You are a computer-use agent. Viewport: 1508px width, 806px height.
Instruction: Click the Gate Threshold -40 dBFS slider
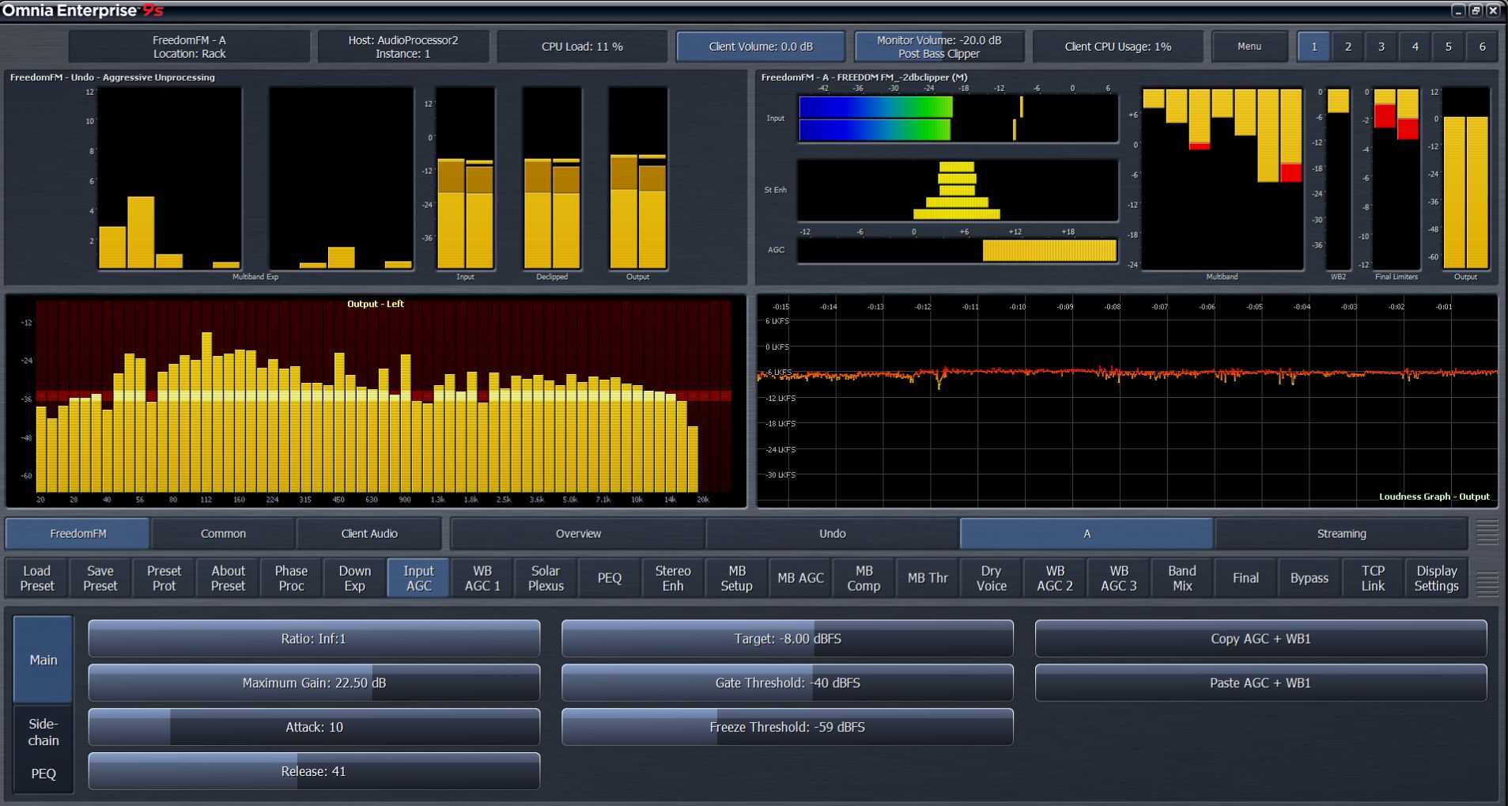coord(787,683)
